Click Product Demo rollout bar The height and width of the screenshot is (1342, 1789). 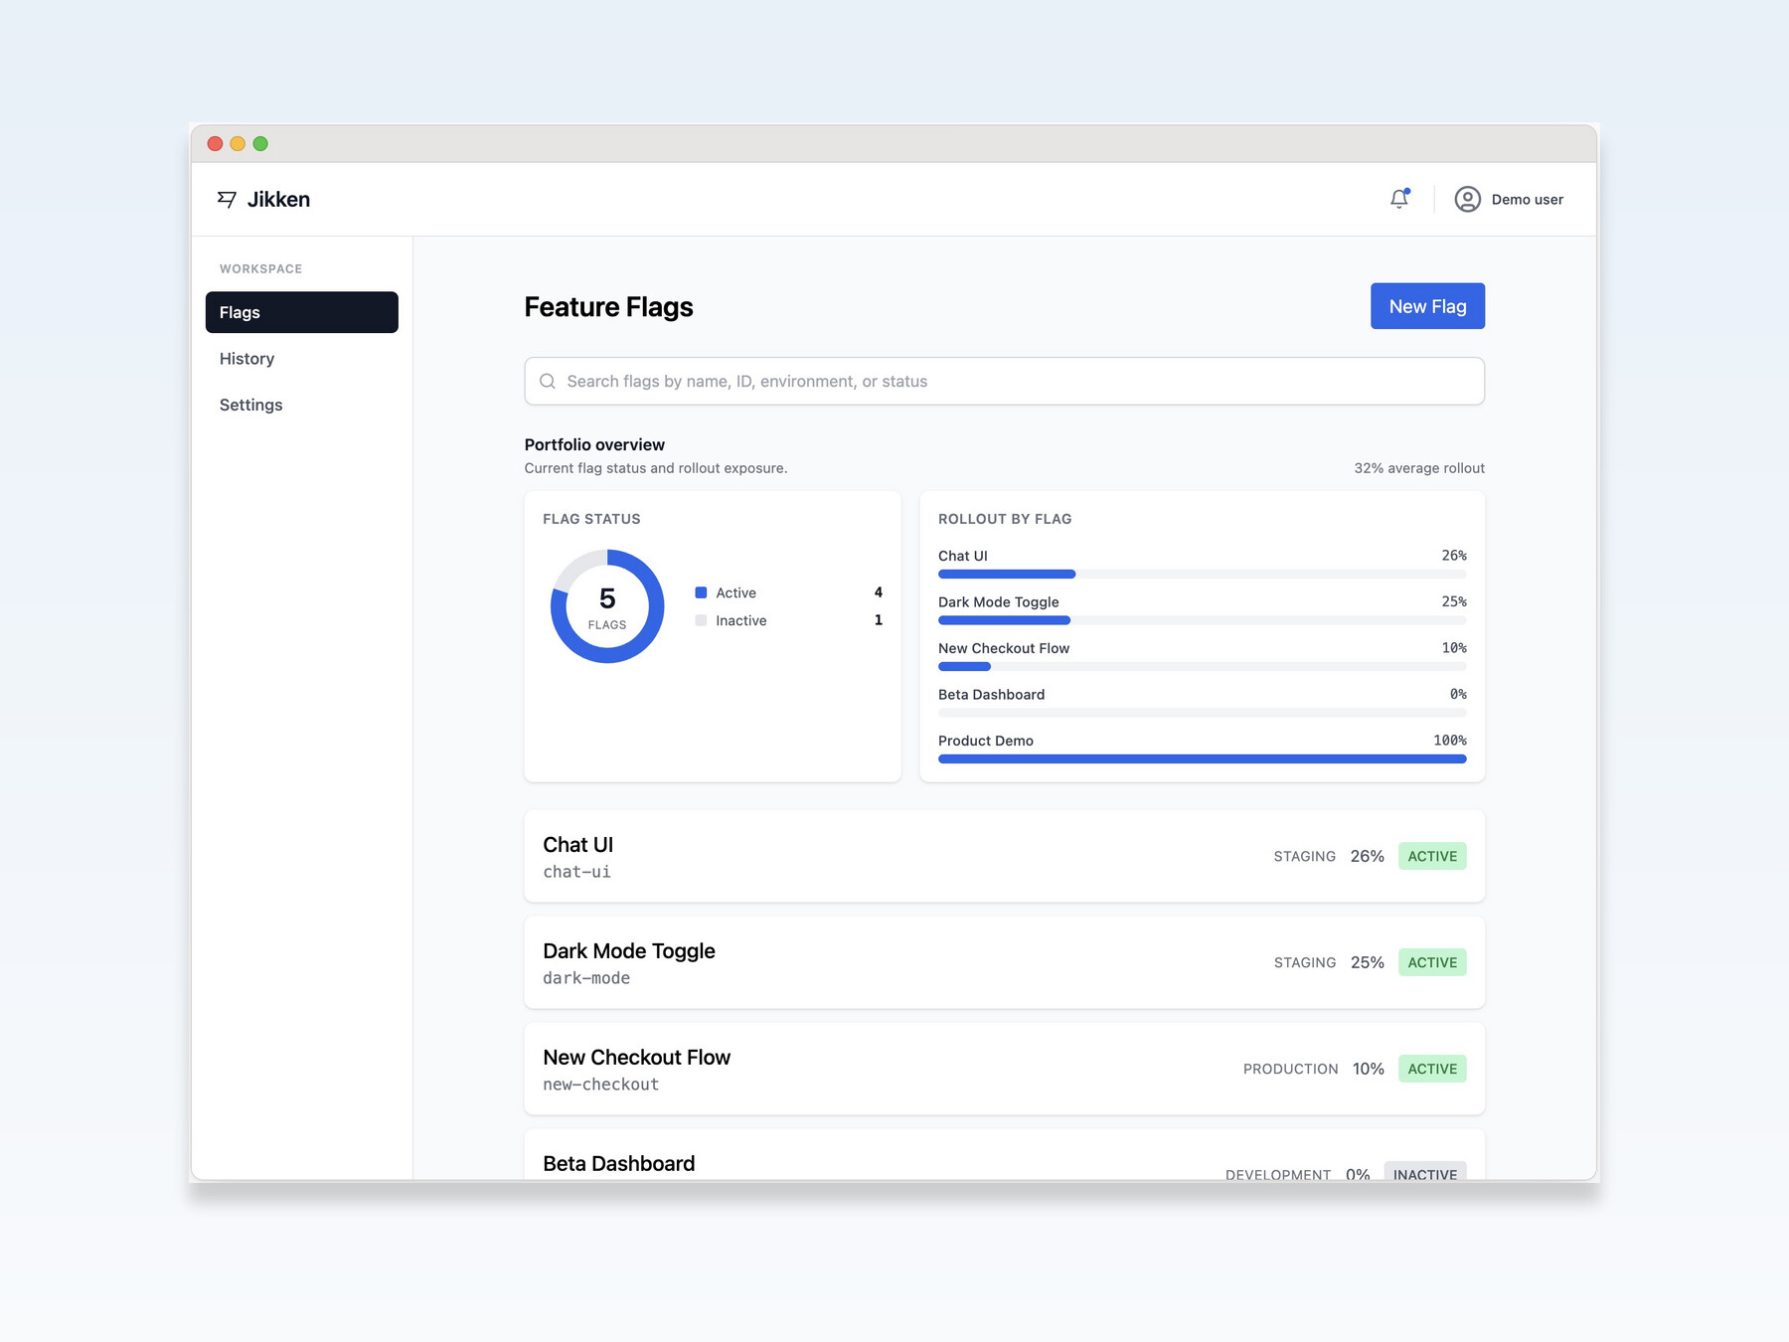coord(1202,759)
